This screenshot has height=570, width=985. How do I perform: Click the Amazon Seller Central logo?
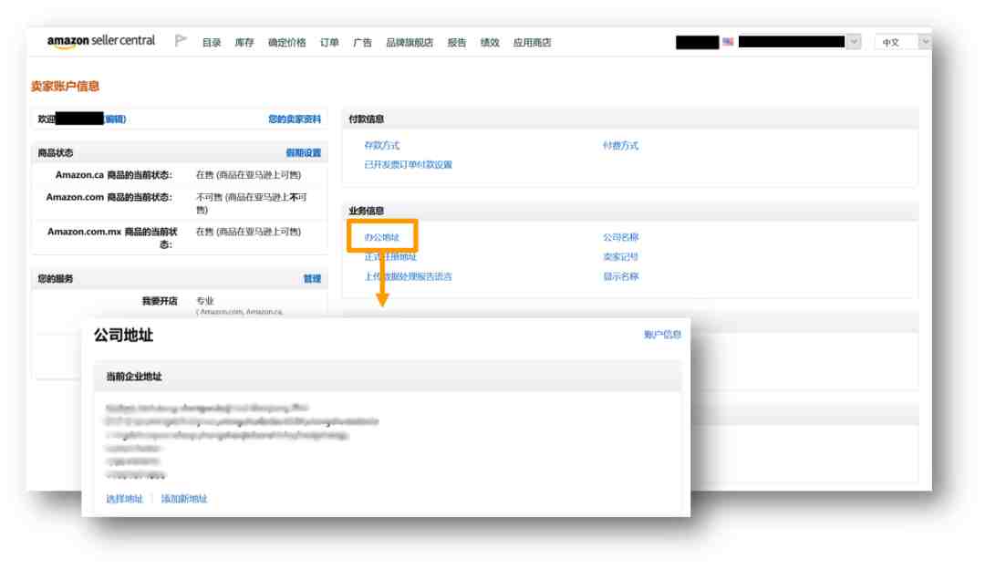coord(101,41)
